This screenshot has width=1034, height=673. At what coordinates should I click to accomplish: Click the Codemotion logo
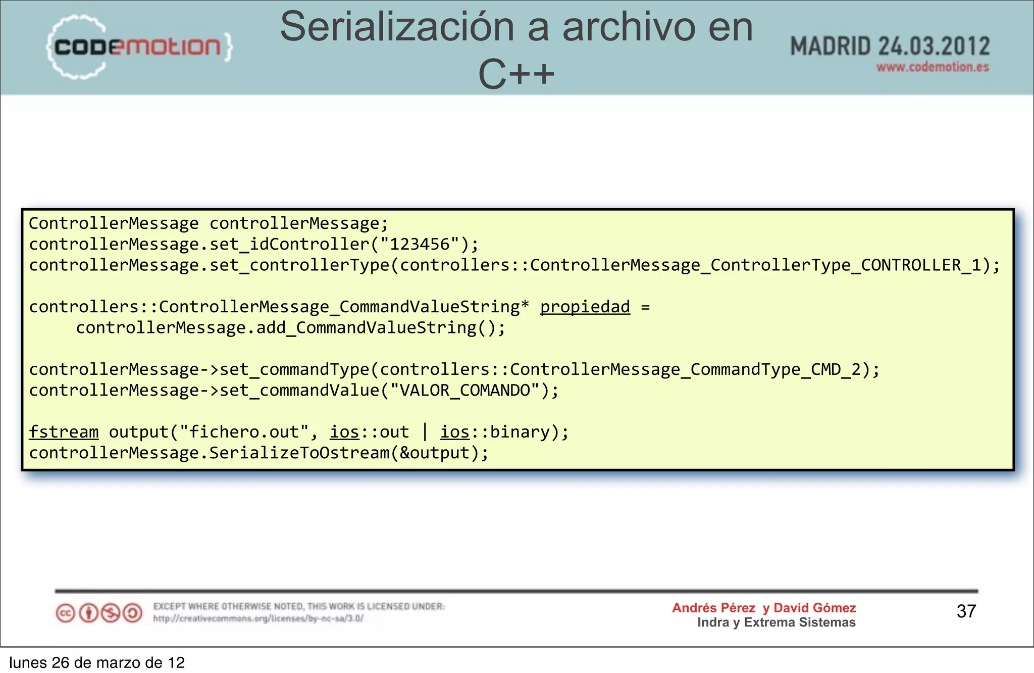[x=139, y=47]
